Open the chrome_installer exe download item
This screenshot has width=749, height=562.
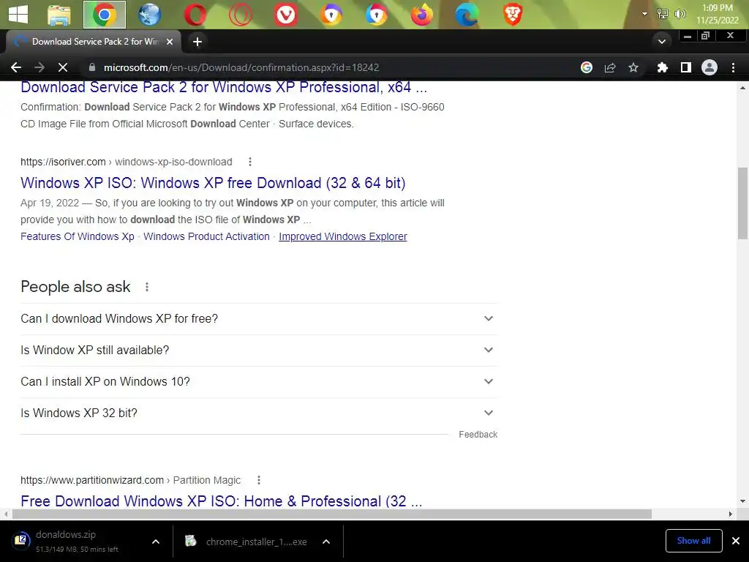pyautogui.click(x=246, y=542)
